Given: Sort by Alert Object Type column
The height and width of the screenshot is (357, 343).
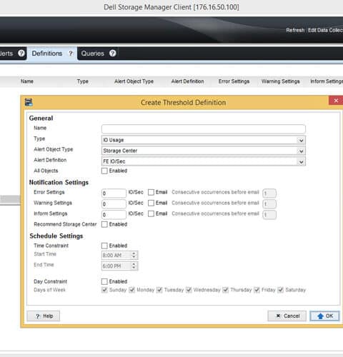Looking at the screenshot, I should 134,81.
